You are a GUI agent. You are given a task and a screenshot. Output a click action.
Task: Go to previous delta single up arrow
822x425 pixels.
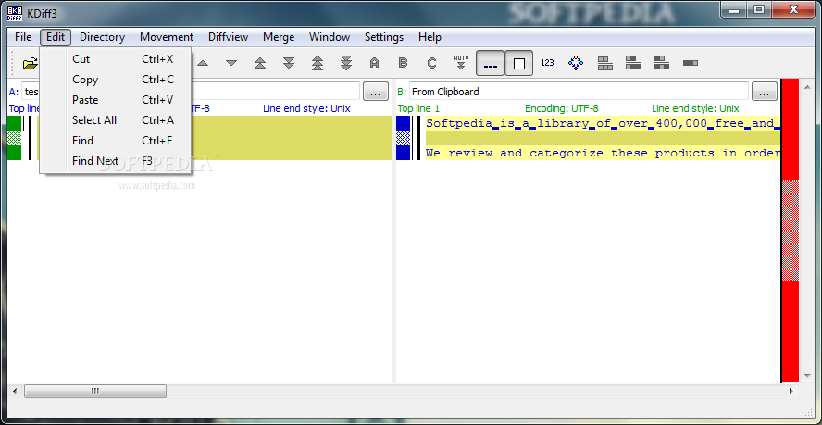203,64
